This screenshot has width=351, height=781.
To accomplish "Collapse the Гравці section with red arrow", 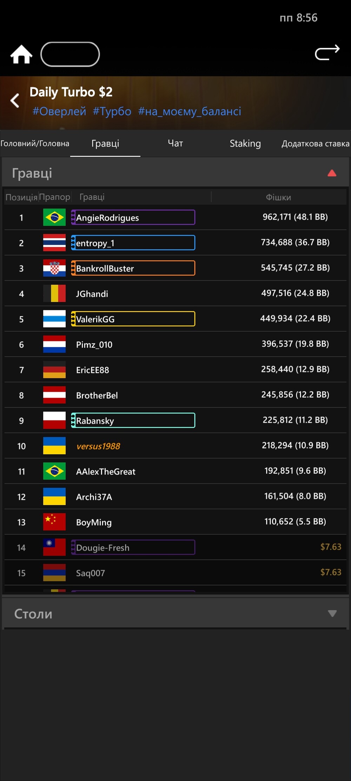I will 332,173.
